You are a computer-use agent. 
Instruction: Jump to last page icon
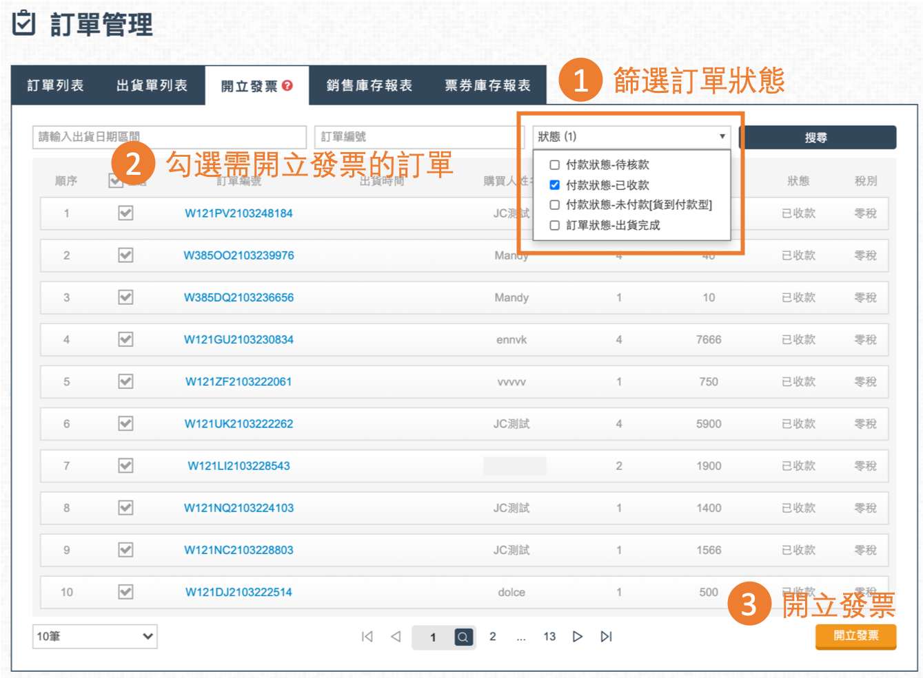(606, 637)
